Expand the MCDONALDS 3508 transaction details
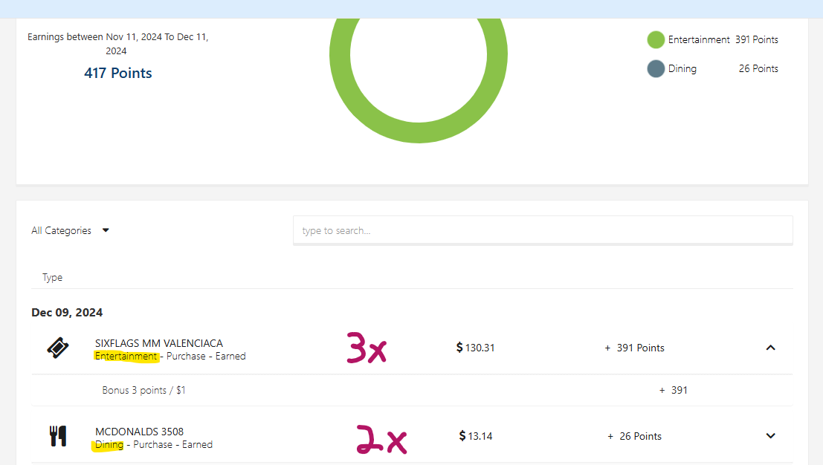The height and width of the screenshot is (465, 823). point(771,435)
